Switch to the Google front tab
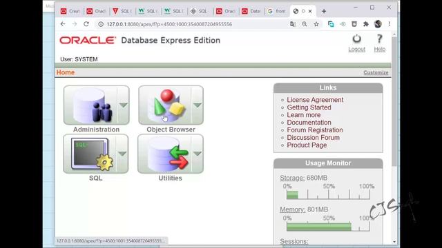 [x=277, y=11]
